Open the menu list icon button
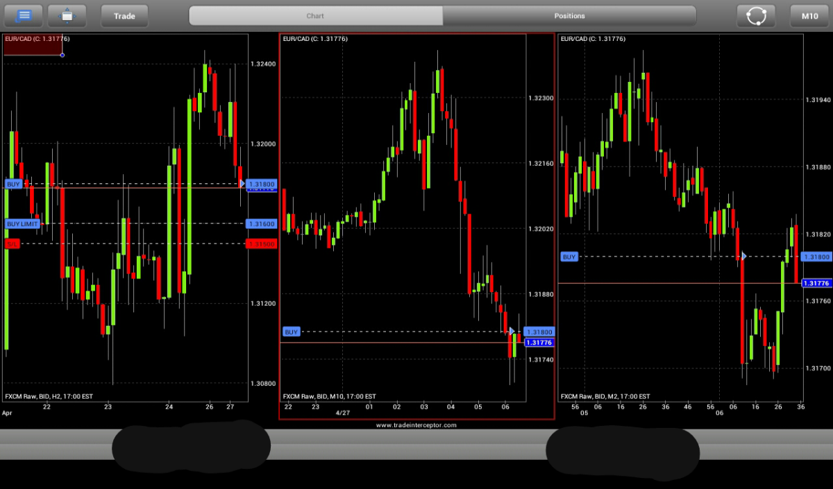 tap(24, 15)
